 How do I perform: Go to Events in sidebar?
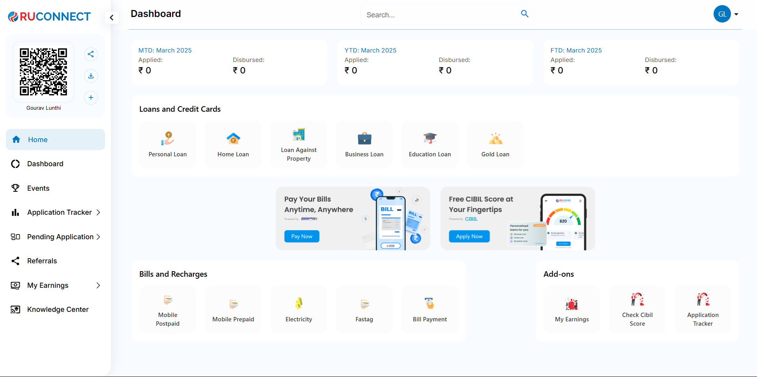(38, 188)
